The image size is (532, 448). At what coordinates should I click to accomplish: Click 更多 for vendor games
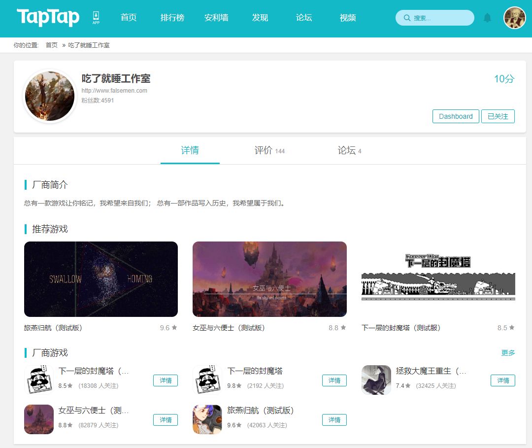coord(508,353)
